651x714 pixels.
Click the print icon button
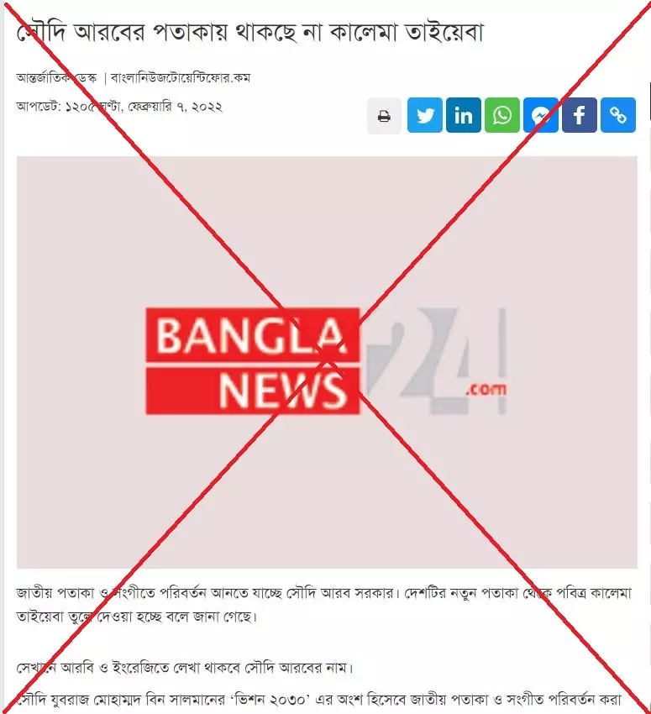pyautogui.click(x=384, y=115)
